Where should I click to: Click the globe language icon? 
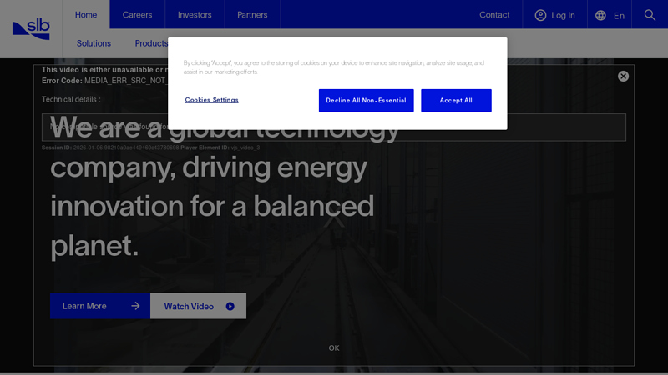tap(600, 15)
